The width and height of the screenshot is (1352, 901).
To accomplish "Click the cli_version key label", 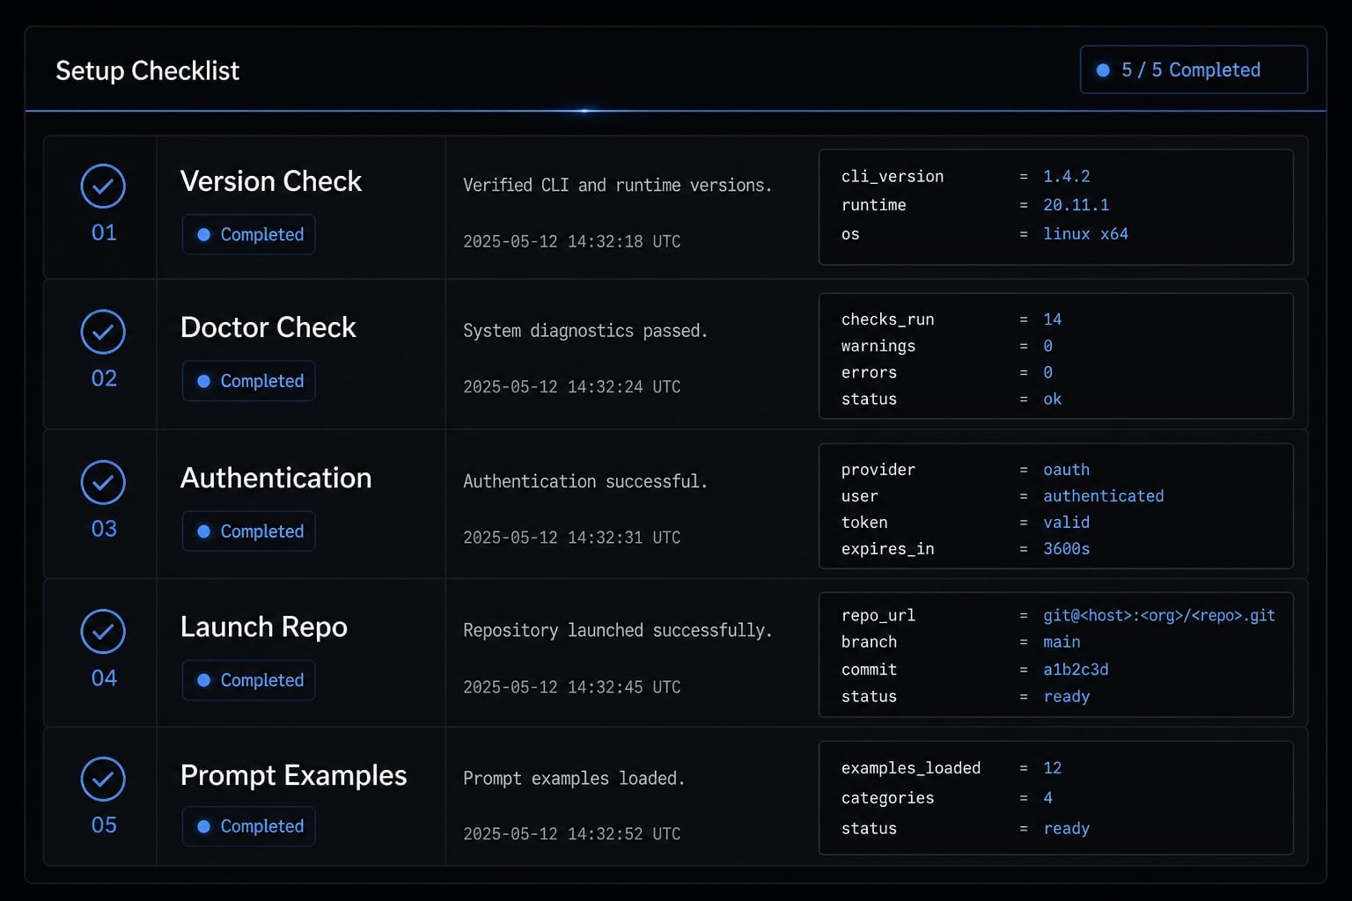I will 893,177.
